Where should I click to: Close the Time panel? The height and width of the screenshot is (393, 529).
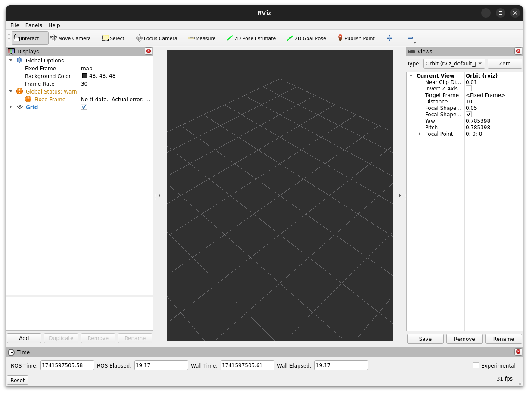[518, 352]
